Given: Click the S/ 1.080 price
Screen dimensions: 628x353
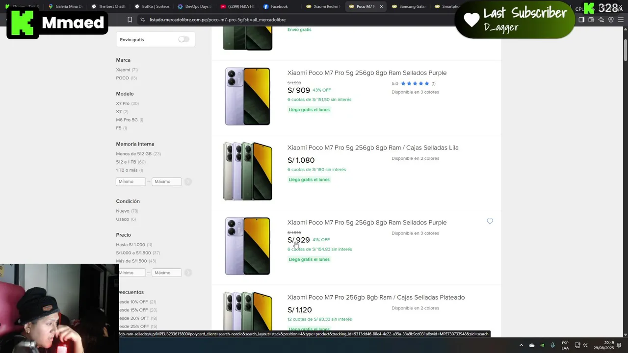Looking at the screenshot, I should (301, 160).
